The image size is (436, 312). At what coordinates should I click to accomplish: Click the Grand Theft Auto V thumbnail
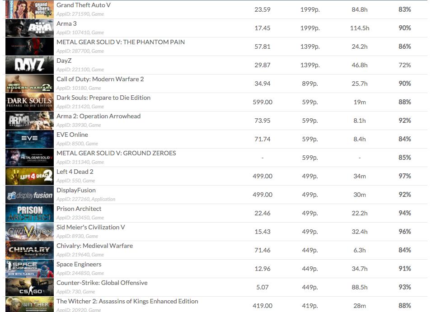pos(29,9)
